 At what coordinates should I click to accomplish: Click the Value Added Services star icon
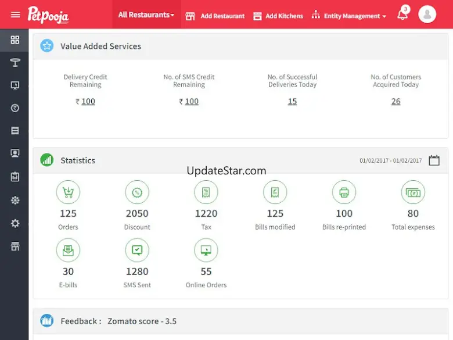(47, 46)
